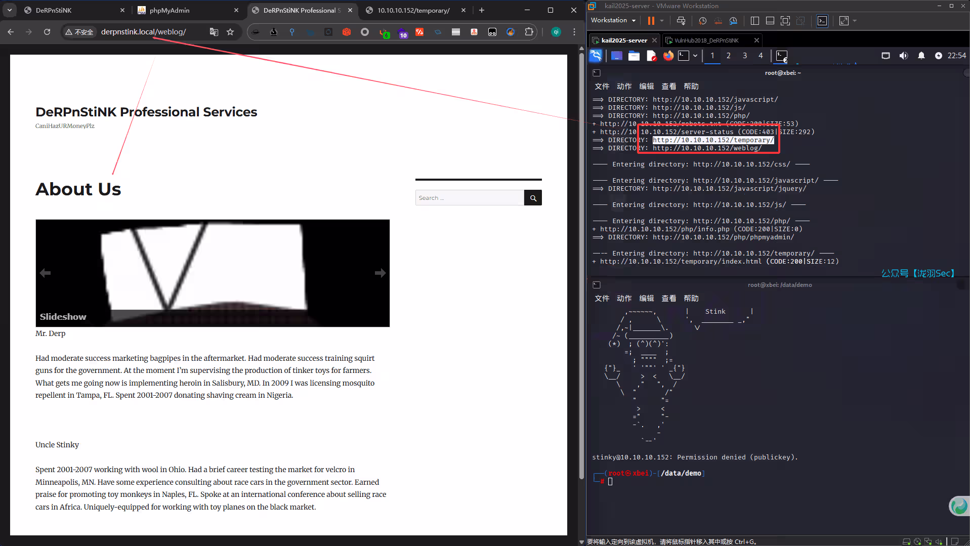Click the translate page icon in address bar
The image size is (970, 546).
point(214,32)
